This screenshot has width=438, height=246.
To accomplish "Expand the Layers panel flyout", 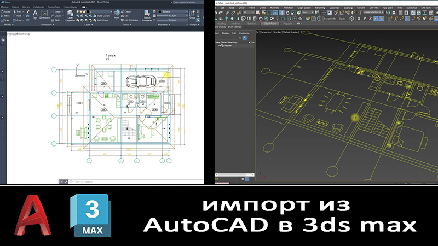I will 89,24.
